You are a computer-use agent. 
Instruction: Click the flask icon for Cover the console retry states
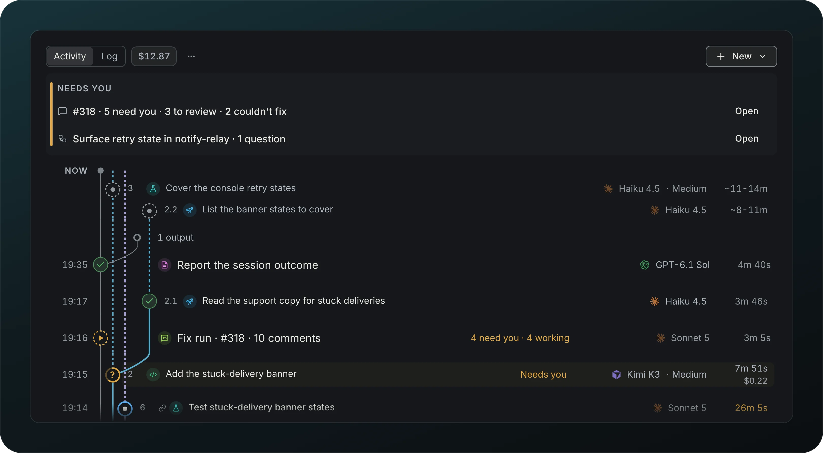point(153,189)
